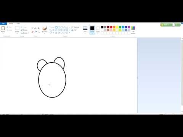The height and width of the screenshot is (137, 183).
Task: Choose the Rounded rectangle shape
Action: coord(62,27)
